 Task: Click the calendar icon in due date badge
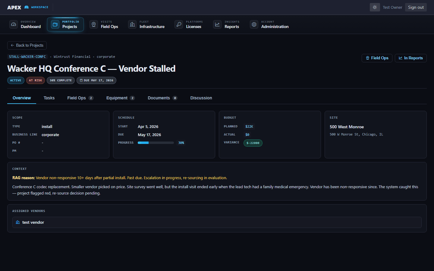pos(81,80)
